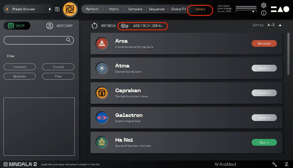The image size is (293, 168).
Task: Click the orange Mindala logo button
Action: pos(70,9)
